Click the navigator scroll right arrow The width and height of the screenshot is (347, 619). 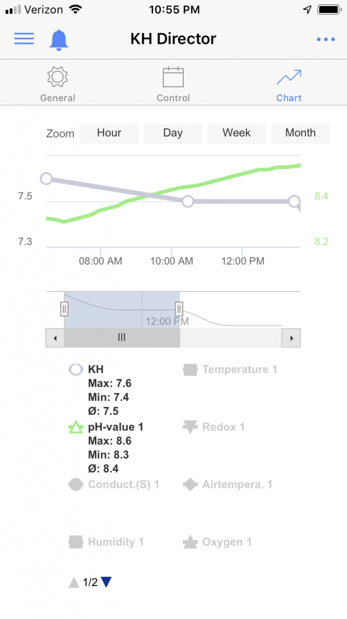(291, 338)
